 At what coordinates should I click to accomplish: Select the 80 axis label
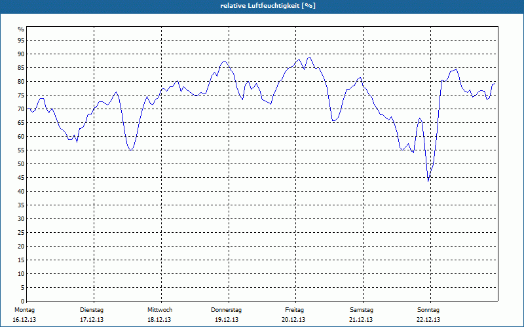[x=21, y=81]
